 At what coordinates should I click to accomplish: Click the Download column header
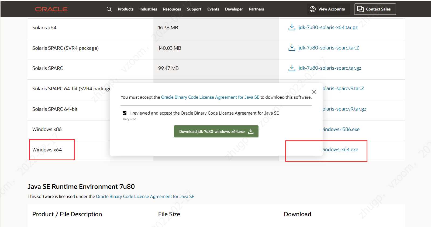[x=298, y=214]
